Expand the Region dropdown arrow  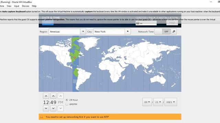83,31
